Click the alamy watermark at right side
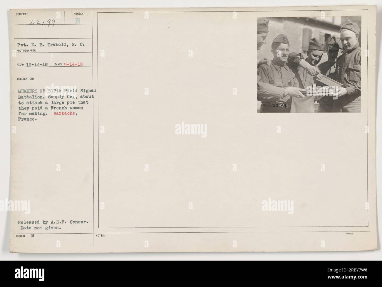This screenshot has width=382, height=287. [278, 205]
